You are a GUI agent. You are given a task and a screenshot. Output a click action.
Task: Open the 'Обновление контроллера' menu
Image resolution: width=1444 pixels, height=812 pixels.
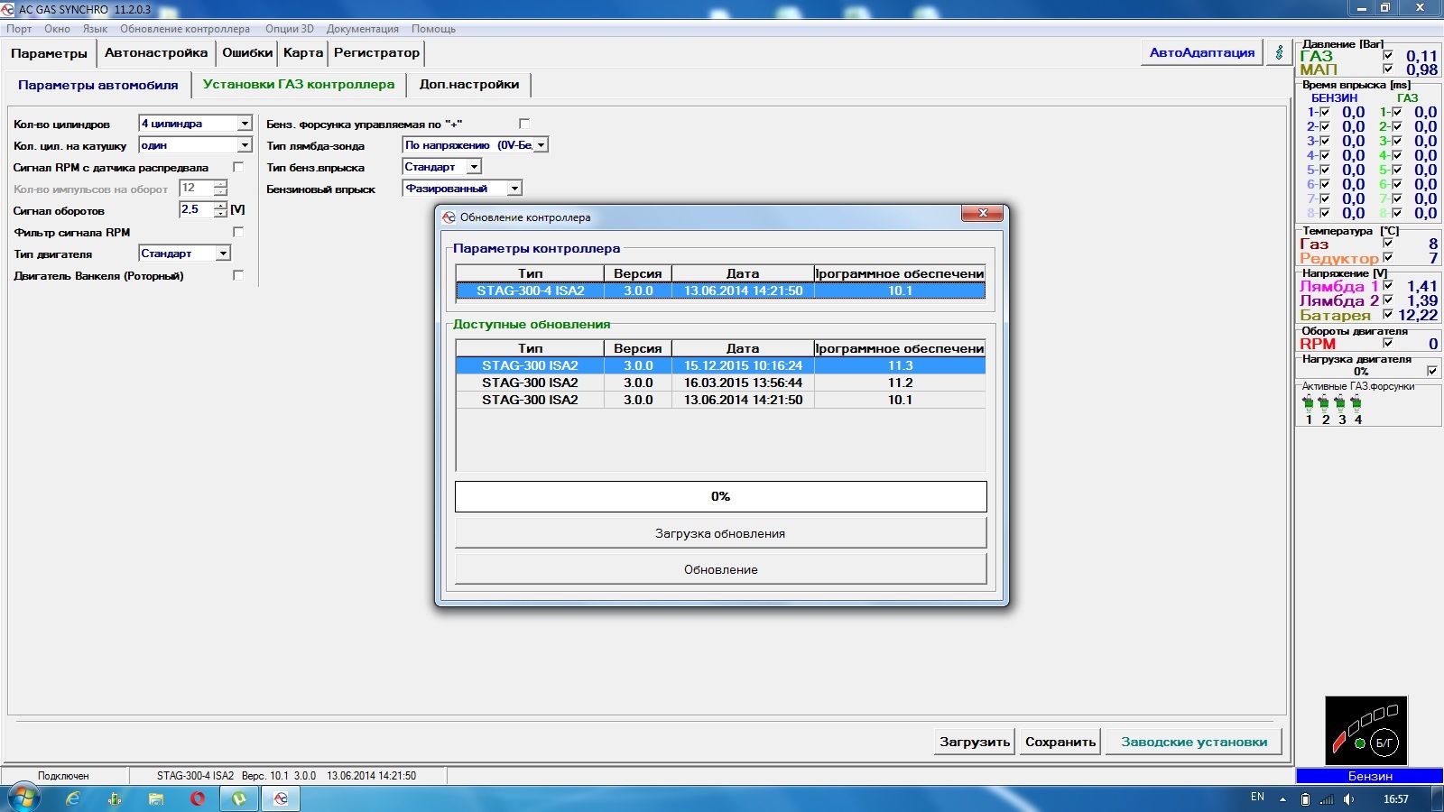tap(185, 29)
